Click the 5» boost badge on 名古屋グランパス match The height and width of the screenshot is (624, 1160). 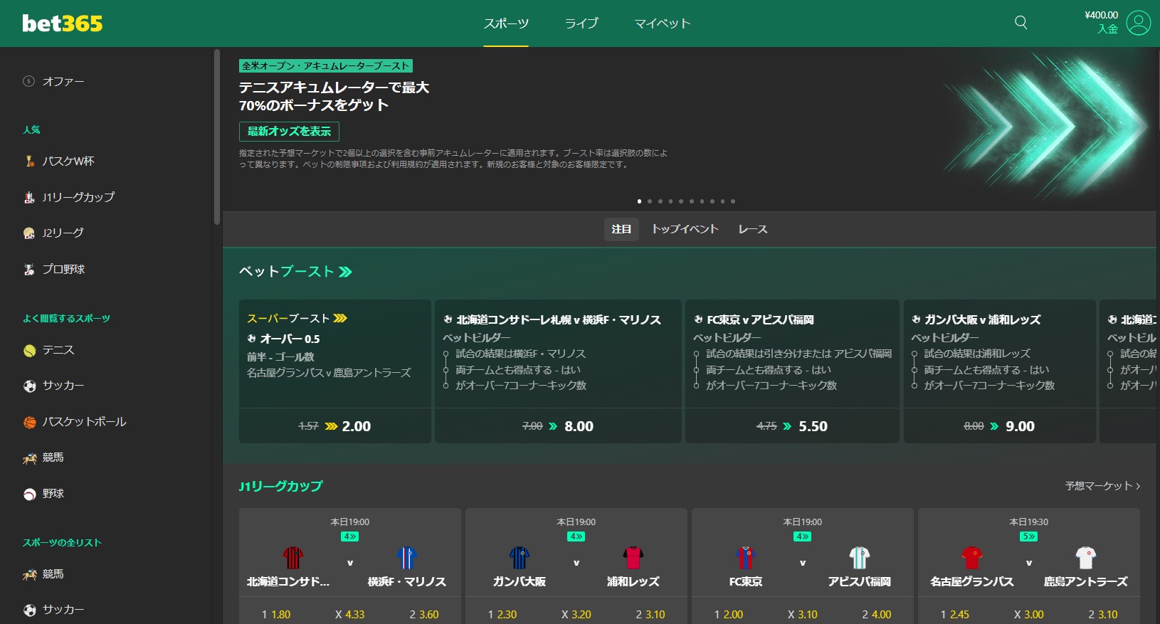pyautogui.click(x=1028, y=536)
